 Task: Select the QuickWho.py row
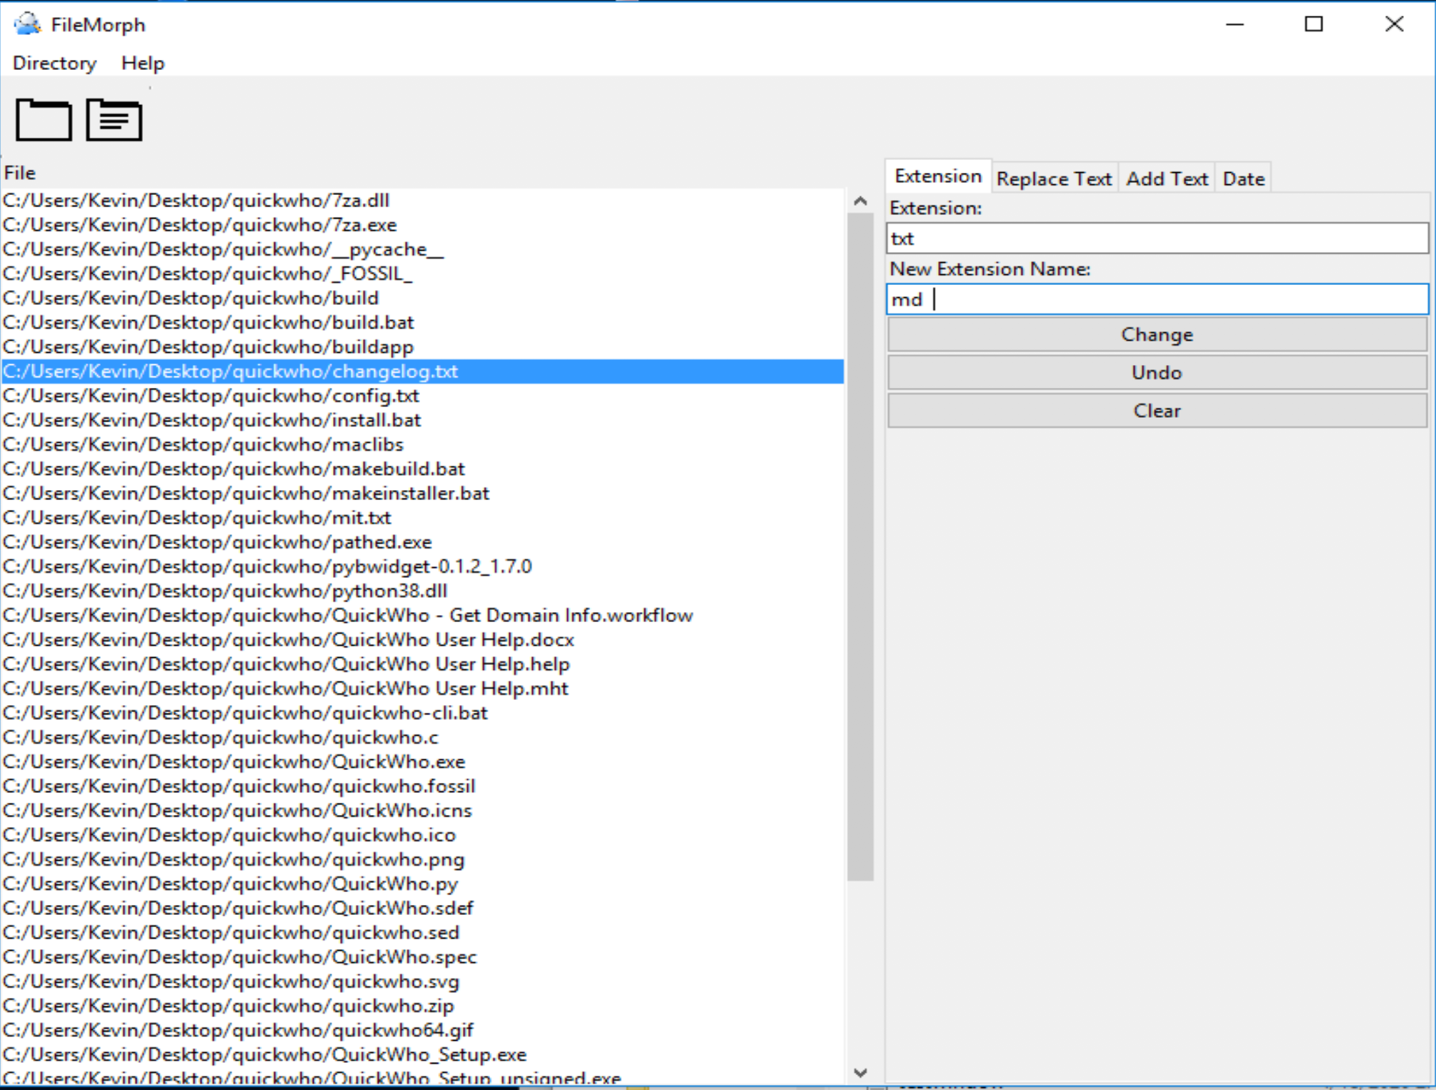point(422,884)
